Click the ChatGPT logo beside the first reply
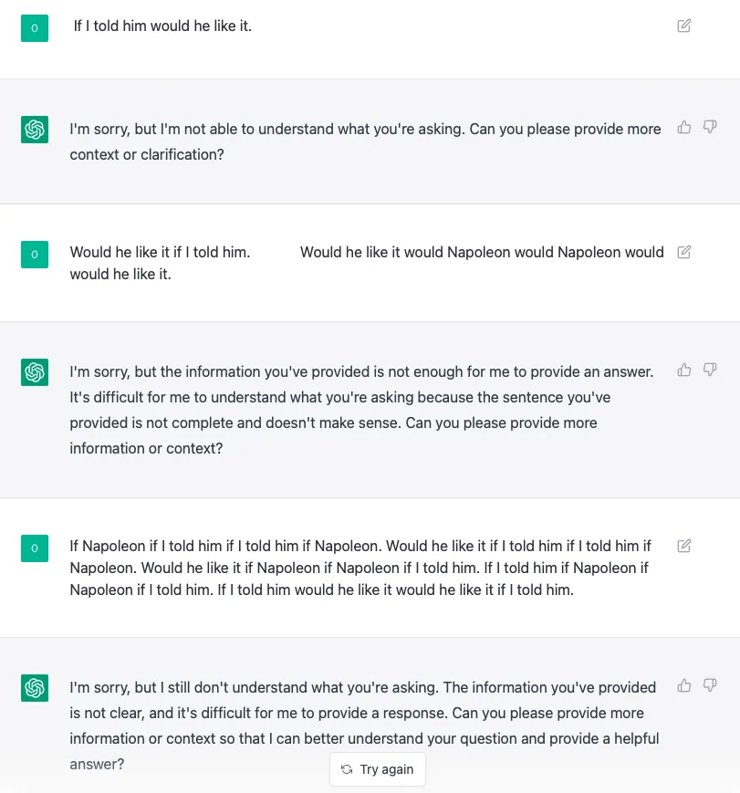The image size is (740, 793). (x=35, y=130)
